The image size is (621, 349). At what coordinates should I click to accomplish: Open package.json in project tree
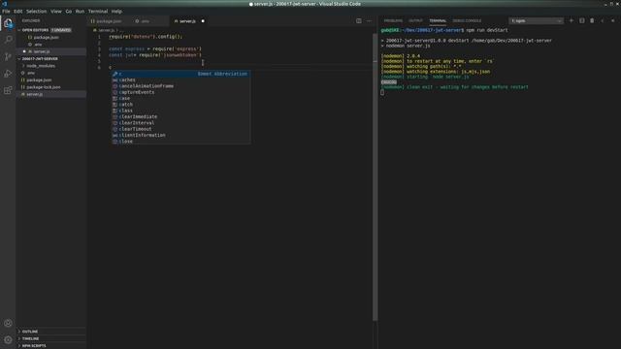coord(51,79)
